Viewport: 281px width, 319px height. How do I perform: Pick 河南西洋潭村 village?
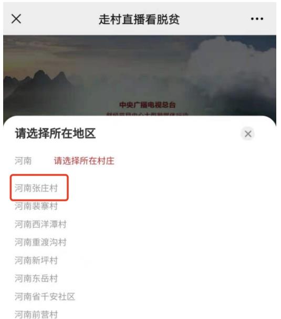coord(40,224)
